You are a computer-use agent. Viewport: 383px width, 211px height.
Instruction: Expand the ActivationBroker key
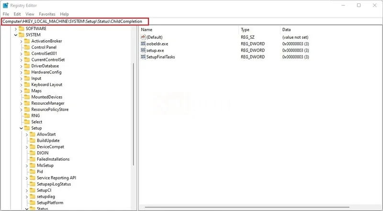tap(21, 41)
